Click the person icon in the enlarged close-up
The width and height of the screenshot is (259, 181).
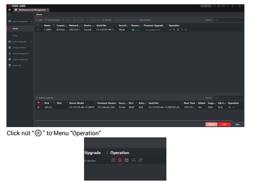[134, 160]
